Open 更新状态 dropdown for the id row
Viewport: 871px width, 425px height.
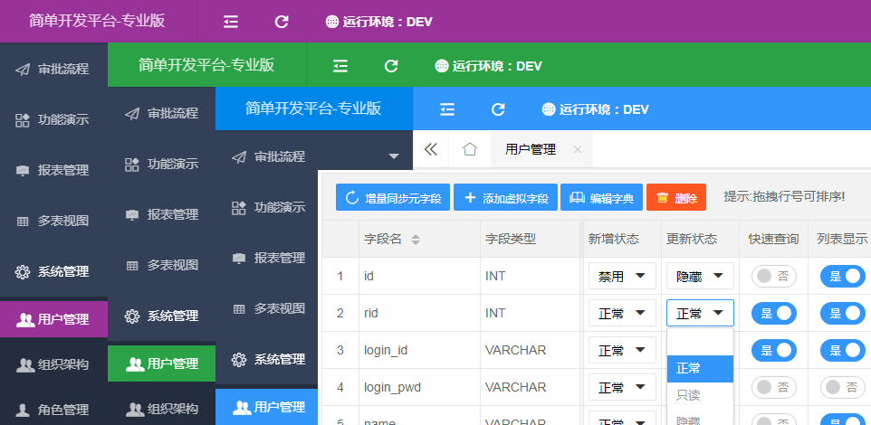click(x=700, y=276)
